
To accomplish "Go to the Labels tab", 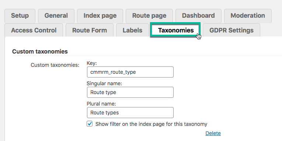I will [133, 30].
